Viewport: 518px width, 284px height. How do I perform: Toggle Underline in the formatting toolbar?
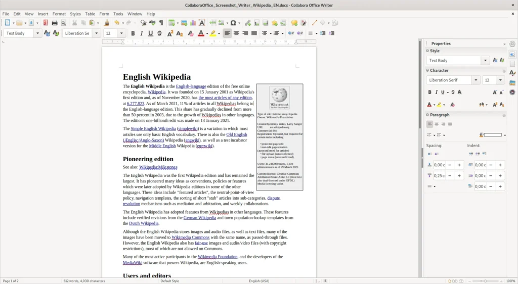pos(151,33)
